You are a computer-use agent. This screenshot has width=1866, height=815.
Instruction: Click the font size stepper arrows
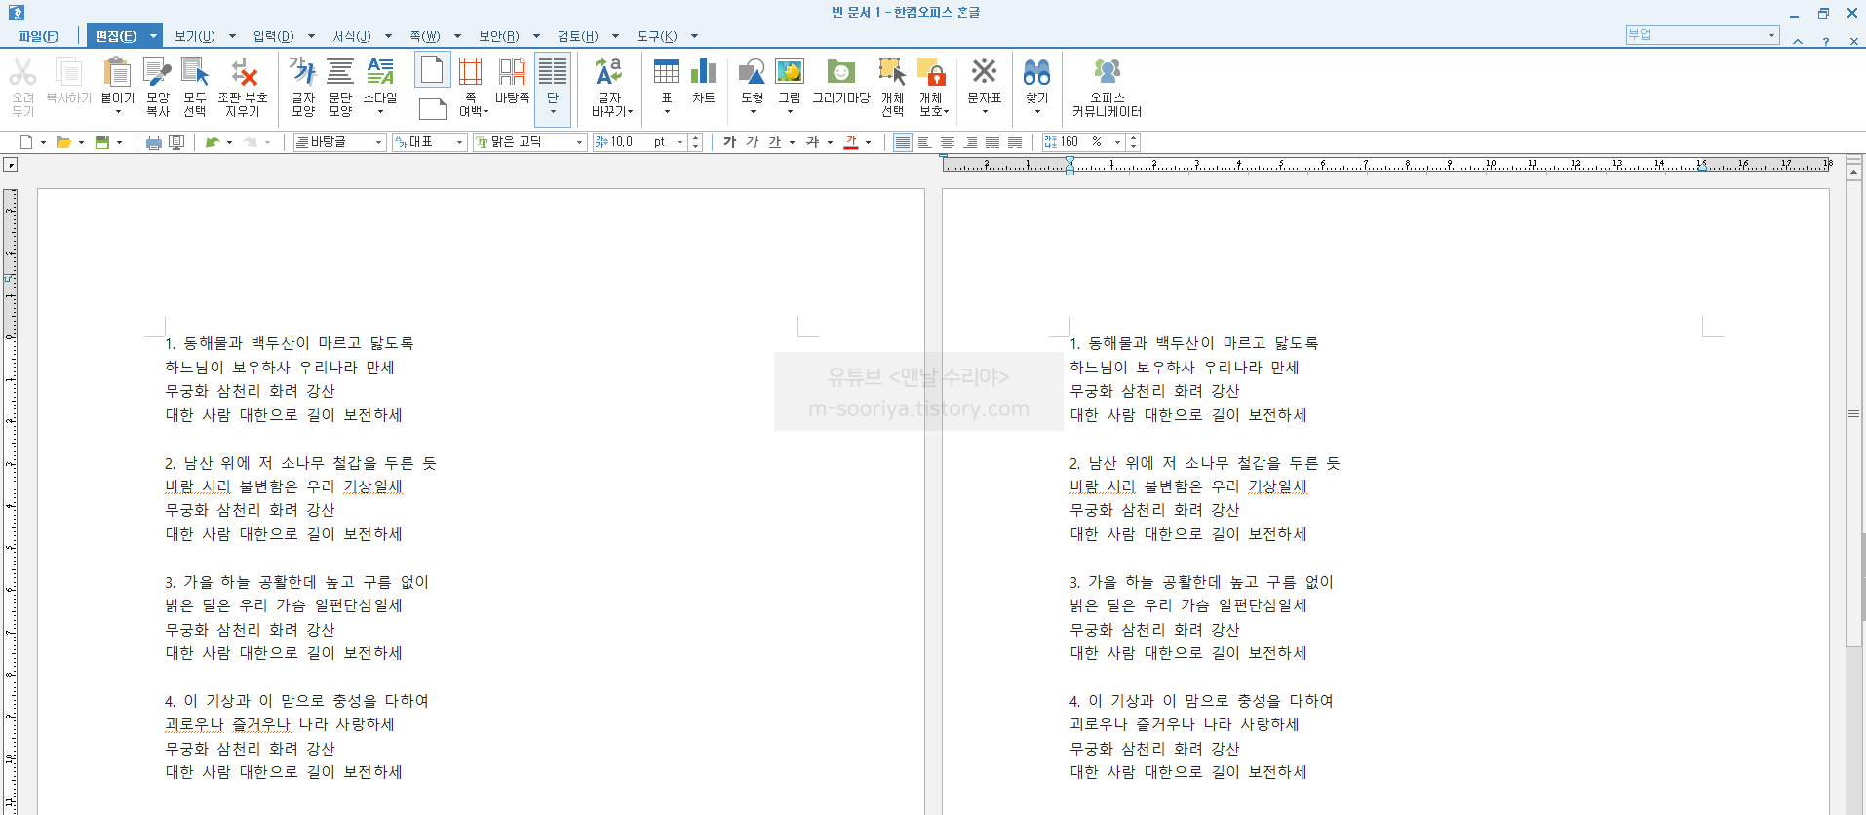pyautogui.click(x=695, y=142)
